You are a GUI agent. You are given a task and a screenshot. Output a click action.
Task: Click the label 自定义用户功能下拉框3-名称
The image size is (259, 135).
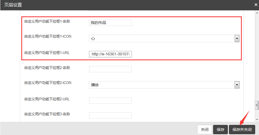tap(47, 114)
